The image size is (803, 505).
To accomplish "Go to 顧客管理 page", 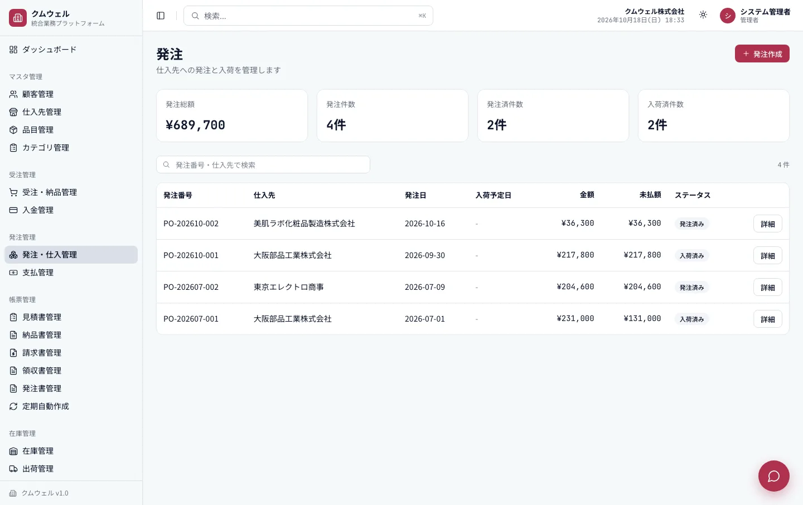I will [x=71, y=94].
